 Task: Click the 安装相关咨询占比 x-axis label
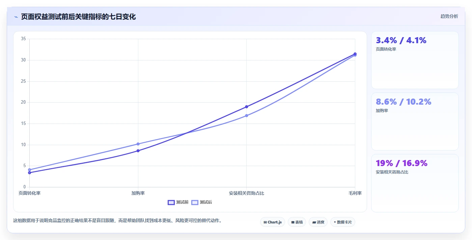coord(246,193)
